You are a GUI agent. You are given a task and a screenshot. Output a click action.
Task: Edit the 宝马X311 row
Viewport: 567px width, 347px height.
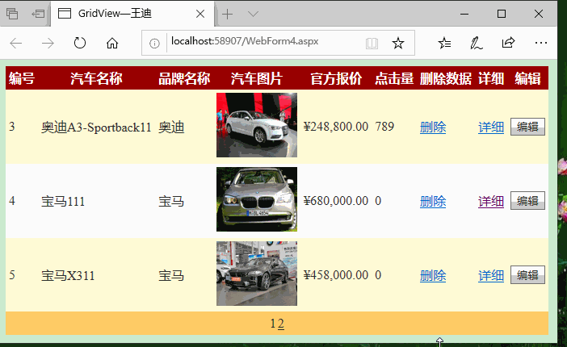tap(527, 275)
